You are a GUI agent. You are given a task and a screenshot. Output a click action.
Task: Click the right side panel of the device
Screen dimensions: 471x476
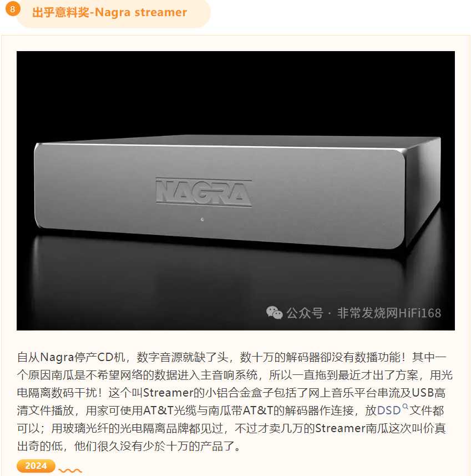(423, 191)
